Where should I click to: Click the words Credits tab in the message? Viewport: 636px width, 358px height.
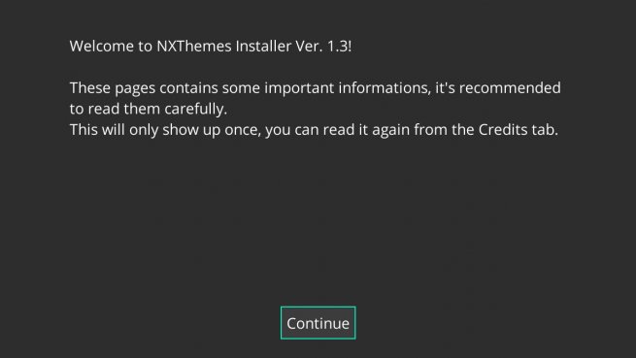[519, 130]
